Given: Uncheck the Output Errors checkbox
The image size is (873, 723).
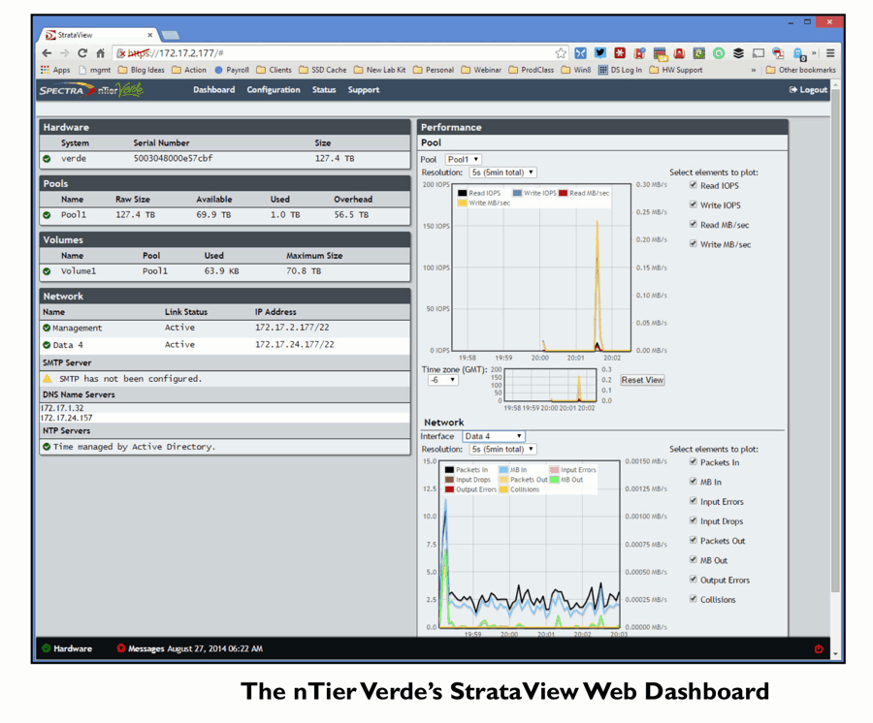Looking at the screenshot, I should pos(694,579).
